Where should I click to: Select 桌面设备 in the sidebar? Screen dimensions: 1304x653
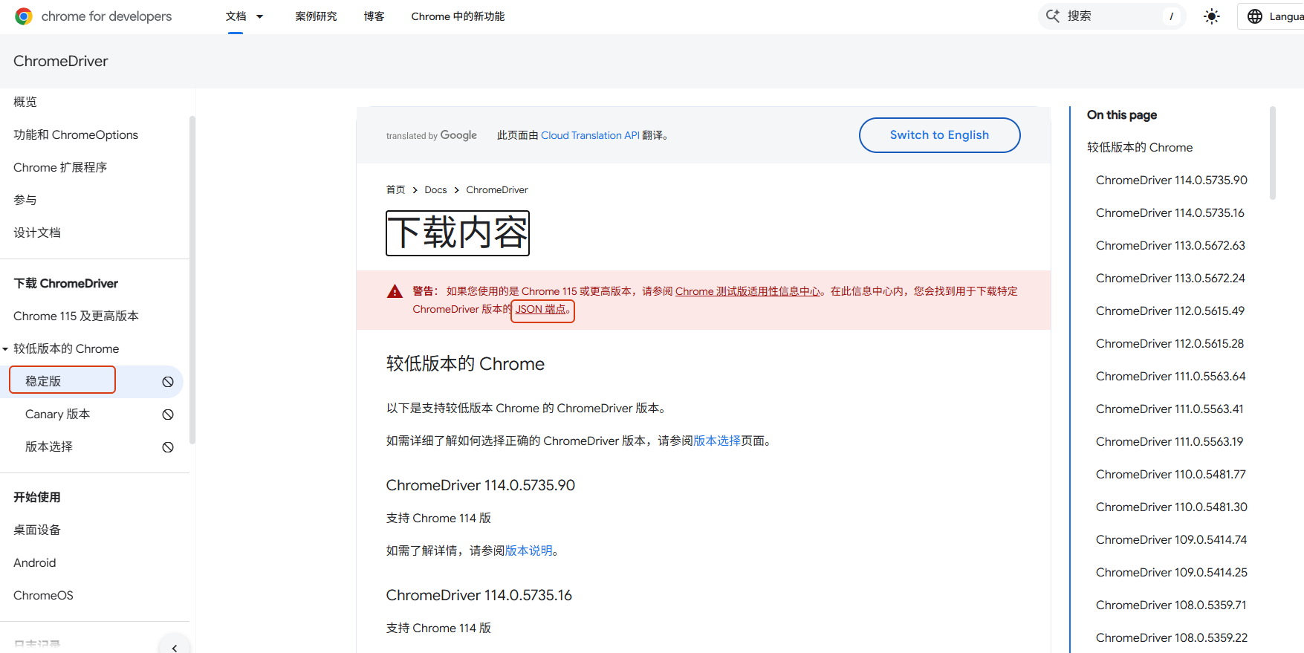pos(37,530)
